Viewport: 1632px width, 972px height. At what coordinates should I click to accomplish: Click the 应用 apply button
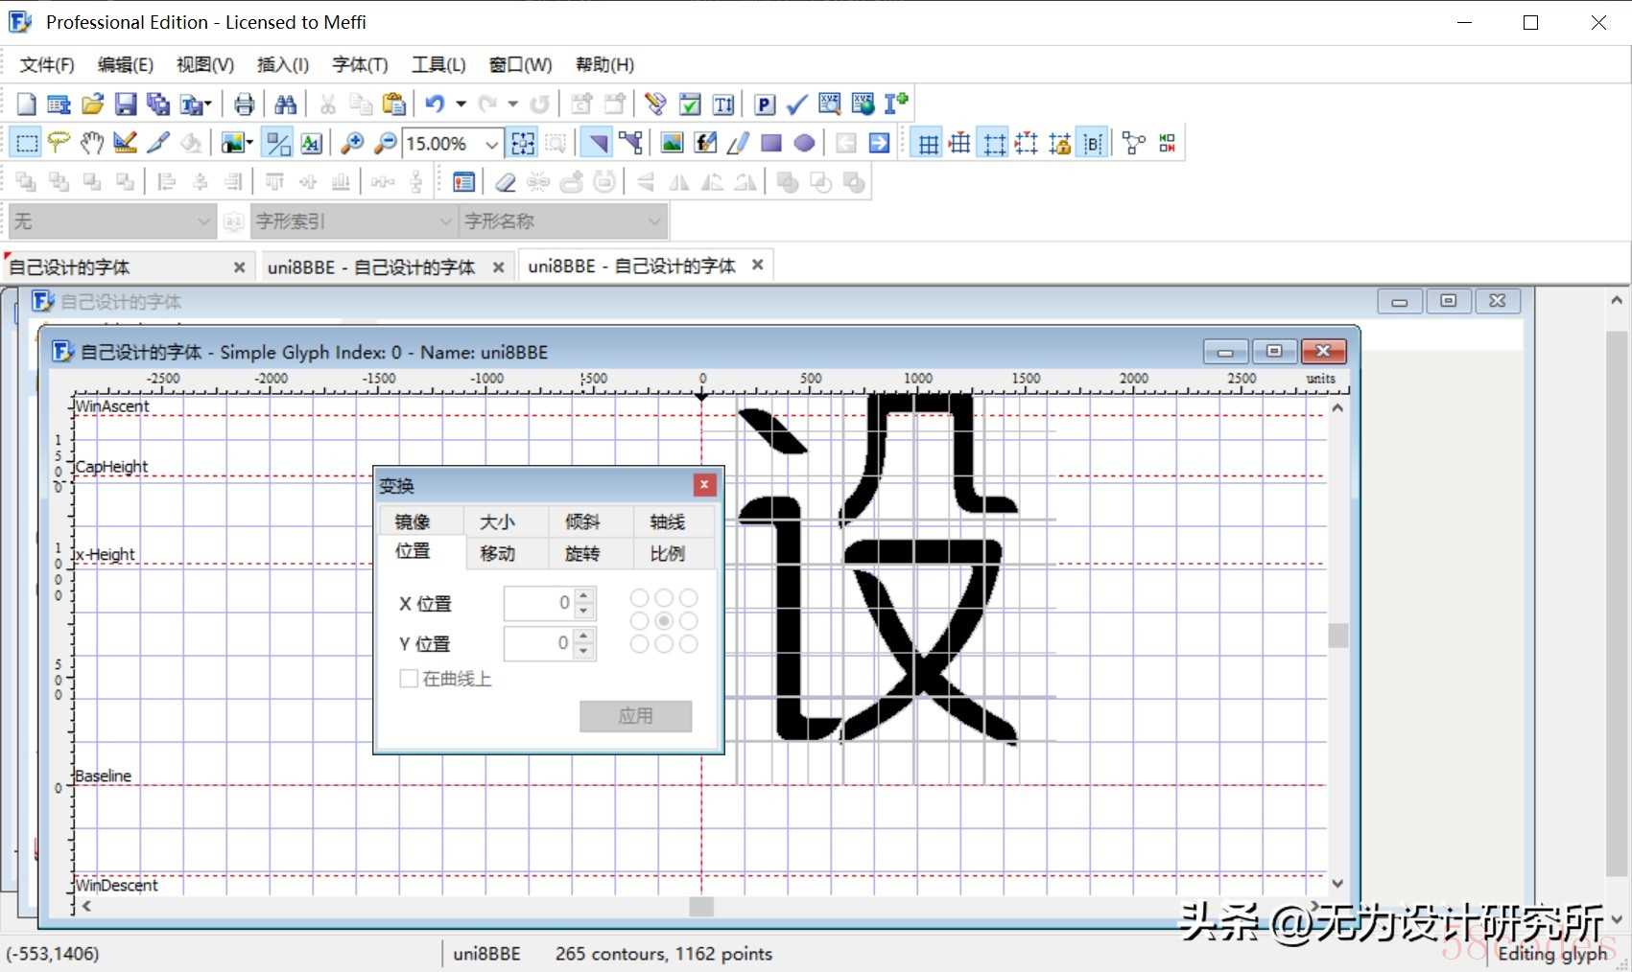point(635,716)
